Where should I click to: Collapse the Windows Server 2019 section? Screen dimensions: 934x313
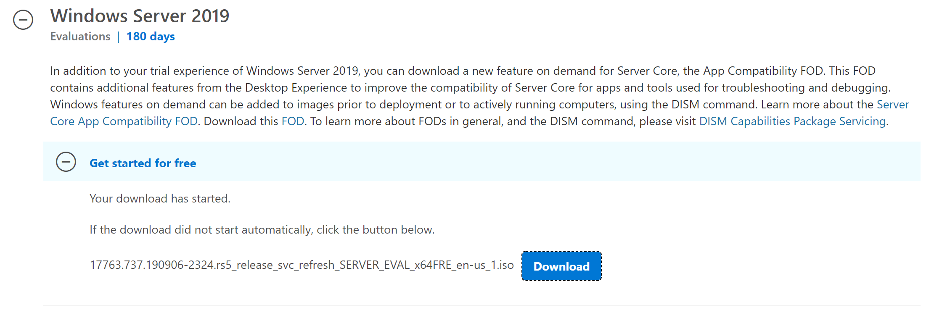pyautogui.click(x=23, y=19)
